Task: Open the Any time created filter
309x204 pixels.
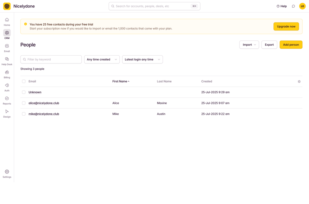Action: click(102, 60)
